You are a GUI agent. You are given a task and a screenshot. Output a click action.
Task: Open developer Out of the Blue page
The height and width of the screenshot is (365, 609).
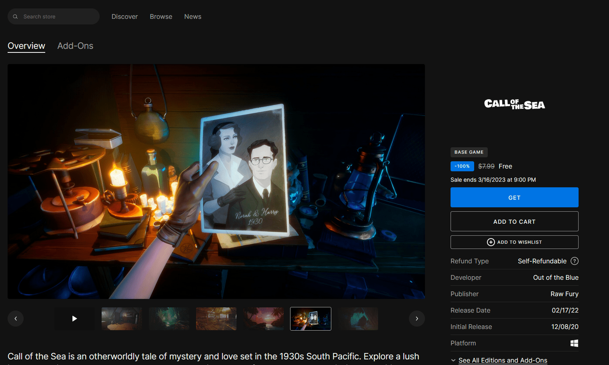coord(556,277)
